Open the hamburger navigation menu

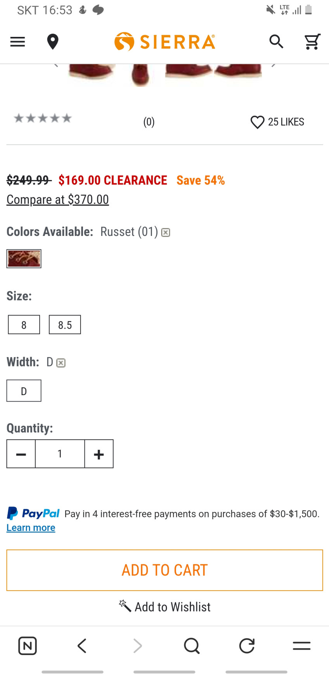point(17,42)
